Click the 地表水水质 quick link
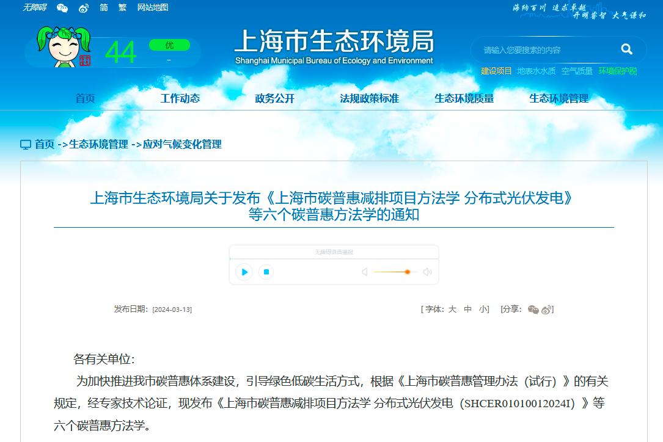 537,71
